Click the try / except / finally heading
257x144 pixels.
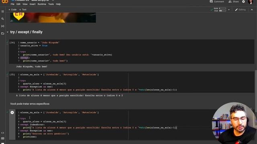click(26, 32)
